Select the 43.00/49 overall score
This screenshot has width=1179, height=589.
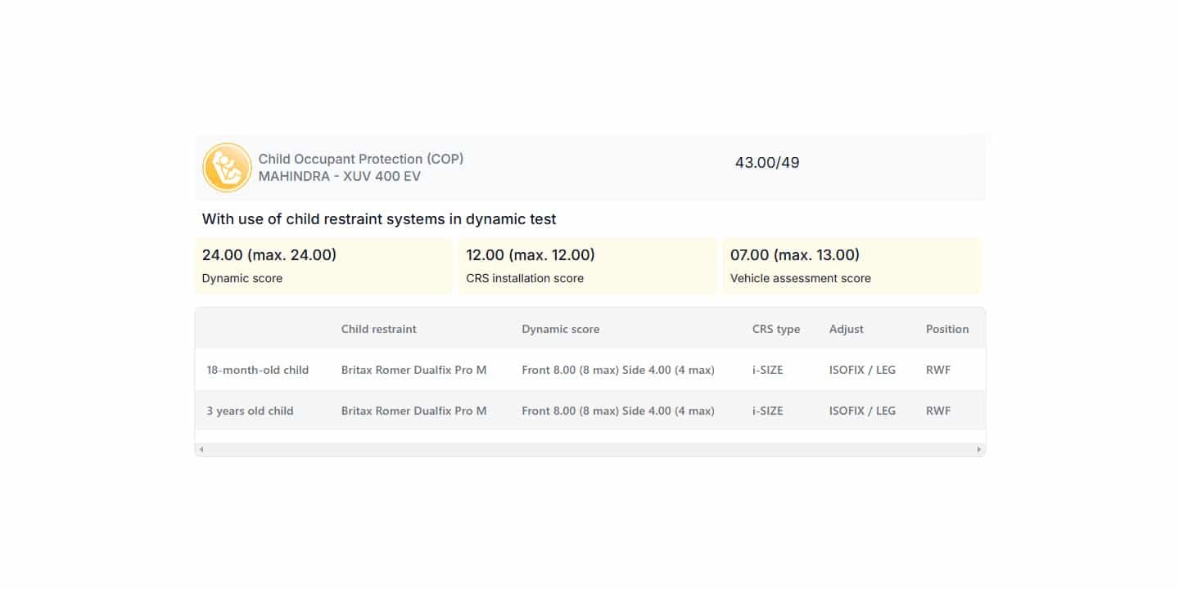click(x=767, y=163)
